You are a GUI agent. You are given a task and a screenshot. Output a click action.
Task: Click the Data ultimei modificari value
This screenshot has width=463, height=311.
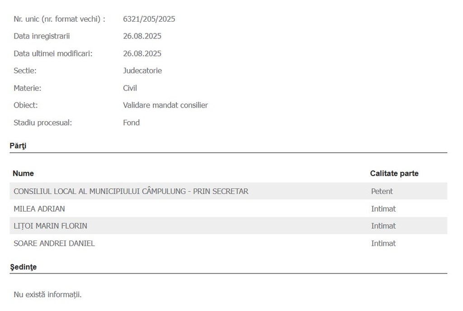(x=142, y=53)
